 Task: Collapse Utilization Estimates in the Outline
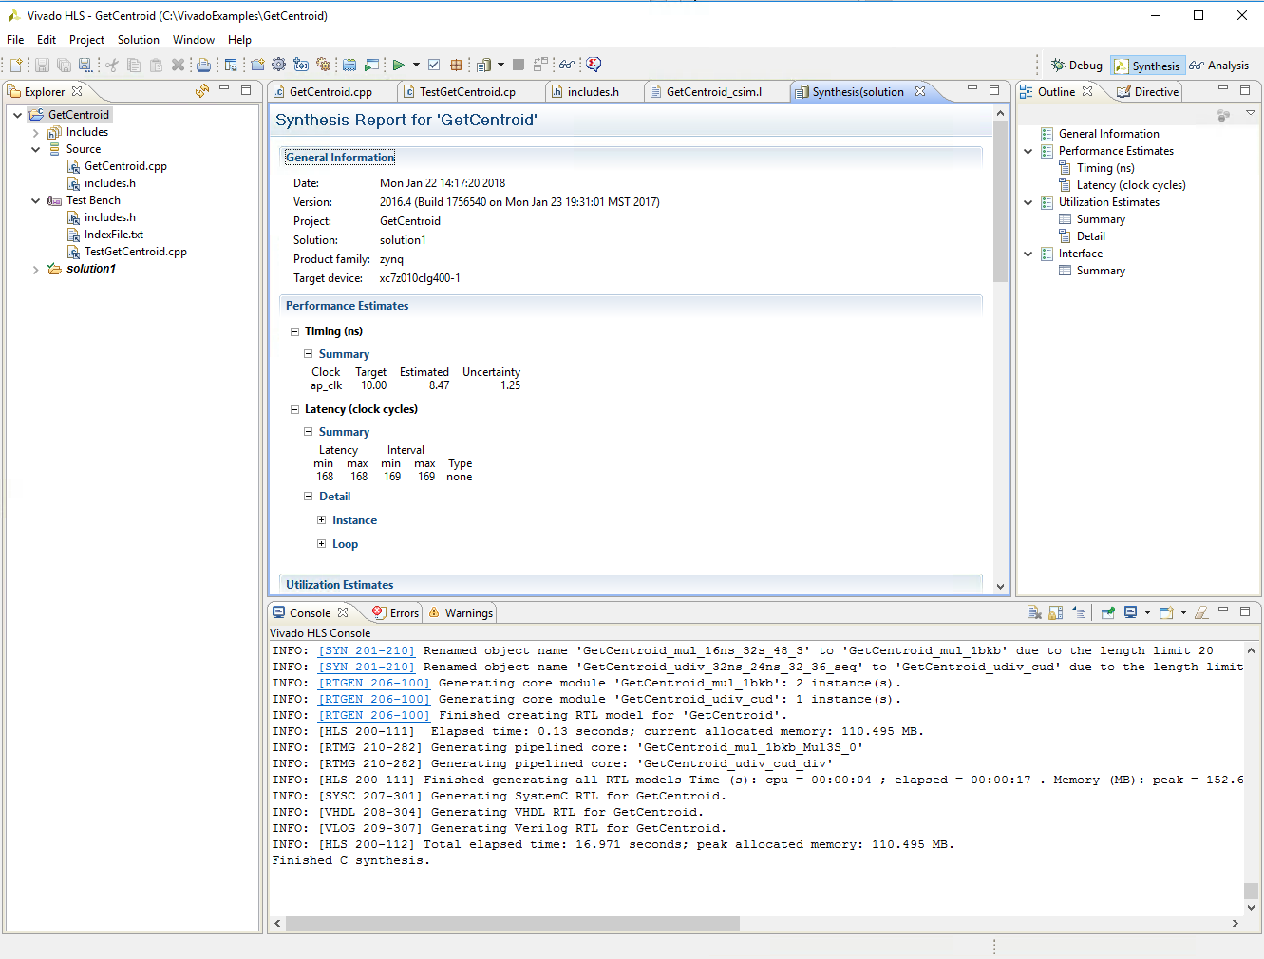tap(1028, 202)
